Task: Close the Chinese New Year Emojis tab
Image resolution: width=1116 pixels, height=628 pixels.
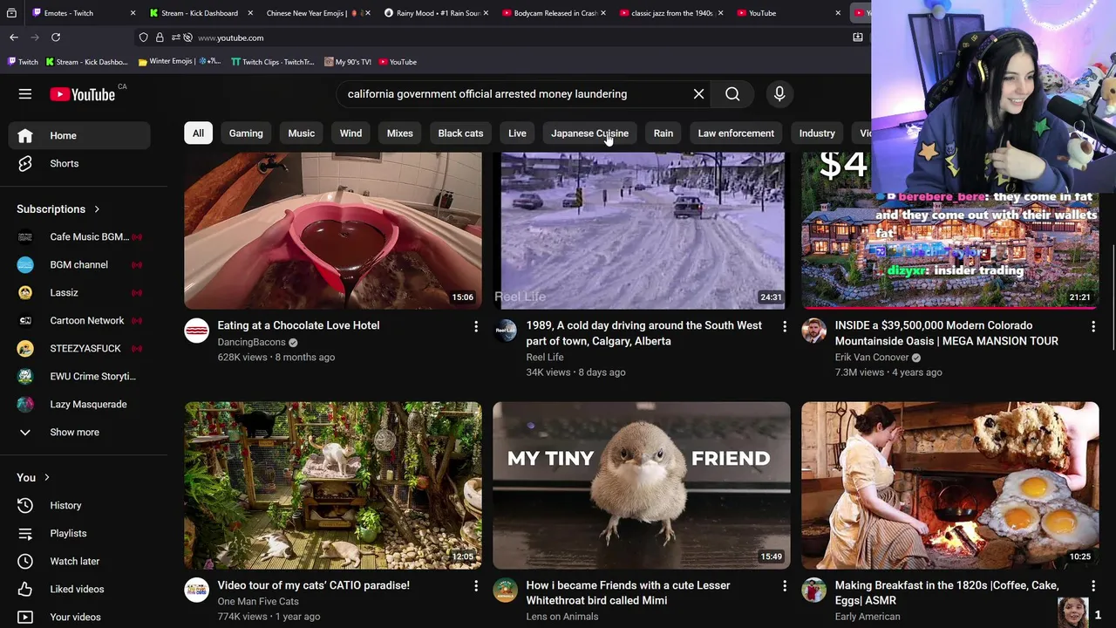Action: point(367,13)
